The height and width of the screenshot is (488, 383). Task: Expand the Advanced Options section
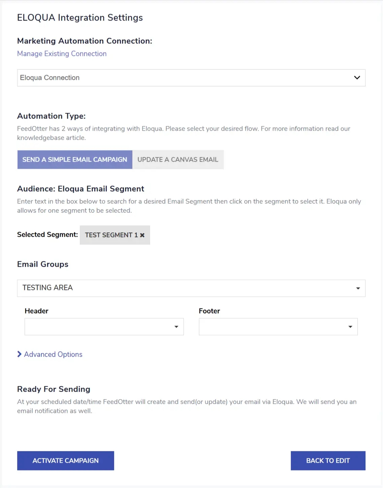(53, 354)
